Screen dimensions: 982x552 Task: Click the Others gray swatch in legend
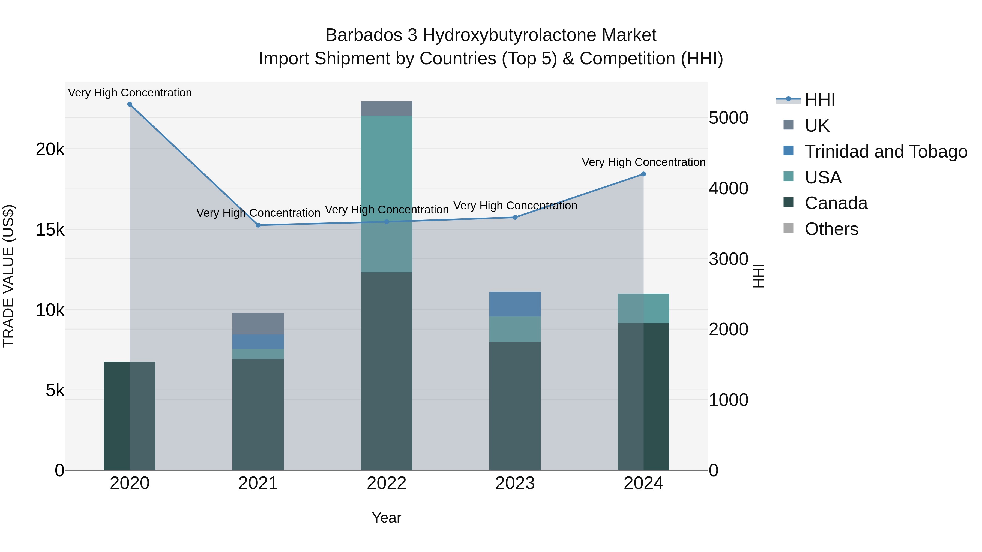coord(788,228)
